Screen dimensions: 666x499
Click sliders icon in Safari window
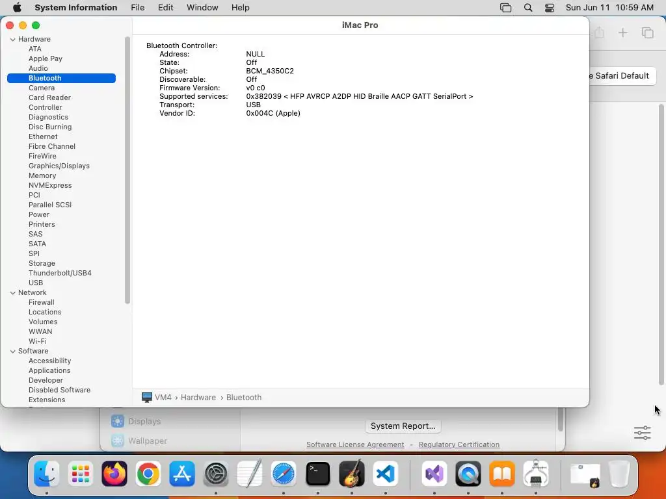coord(642,433)
